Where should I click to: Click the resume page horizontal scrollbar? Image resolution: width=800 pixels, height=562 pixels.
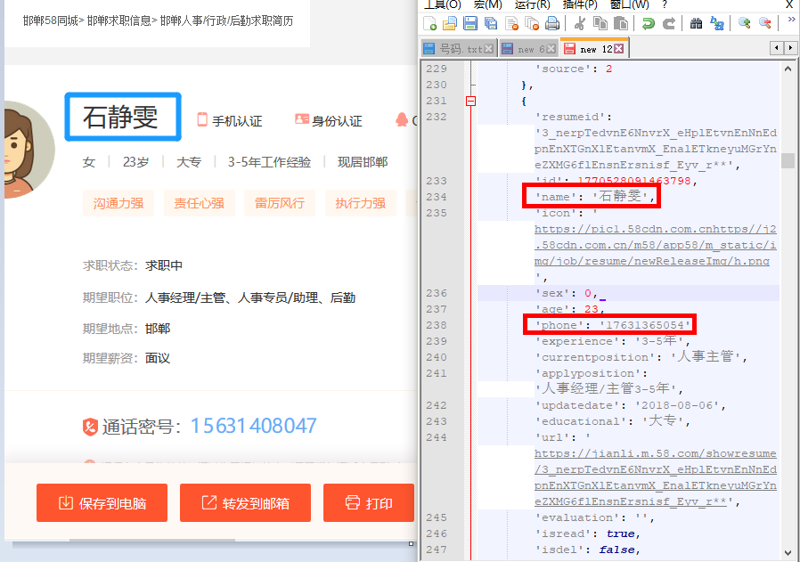click(152, 540)
